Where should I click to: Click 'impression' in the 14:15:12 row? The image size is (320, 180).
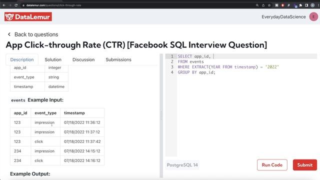coord(44,151)
